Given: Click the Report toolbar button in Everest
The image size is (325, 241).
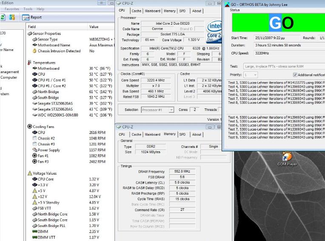Looking at the screenshot, I should coord(32,17).
